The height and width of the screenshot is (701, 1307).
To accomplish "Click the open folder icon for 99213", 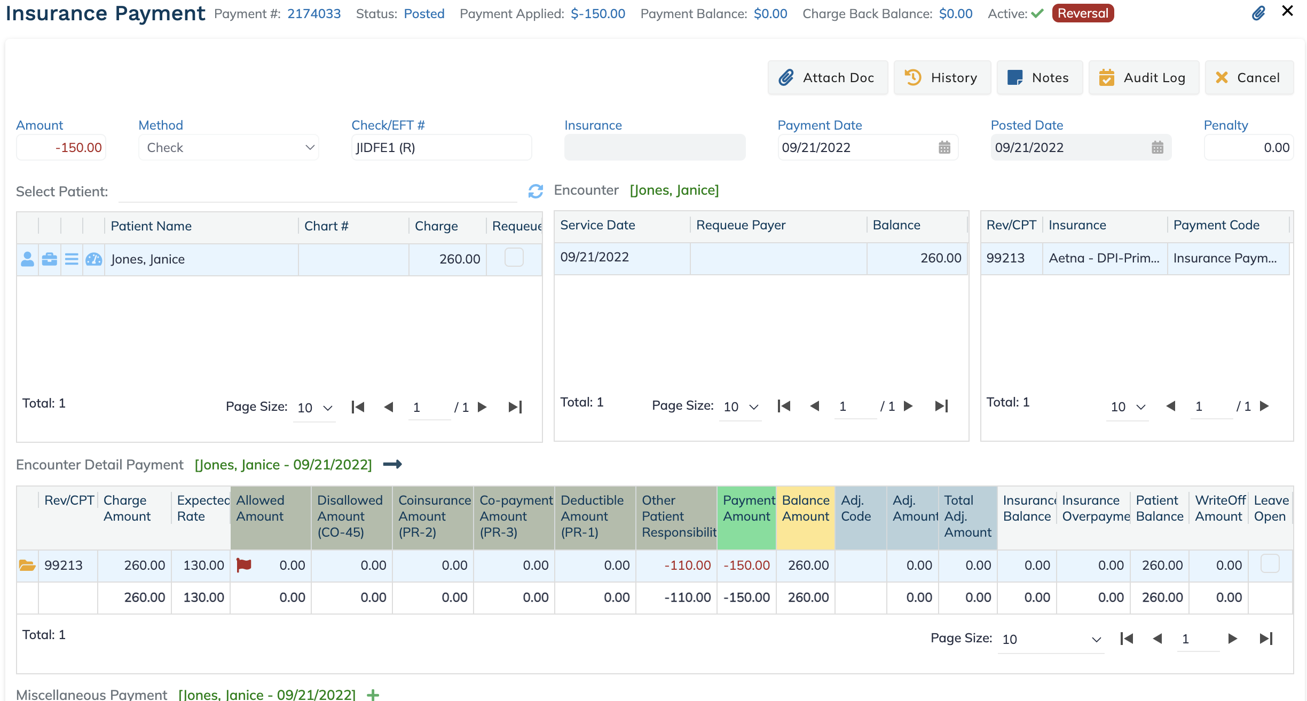I will (x=27, y=565).
